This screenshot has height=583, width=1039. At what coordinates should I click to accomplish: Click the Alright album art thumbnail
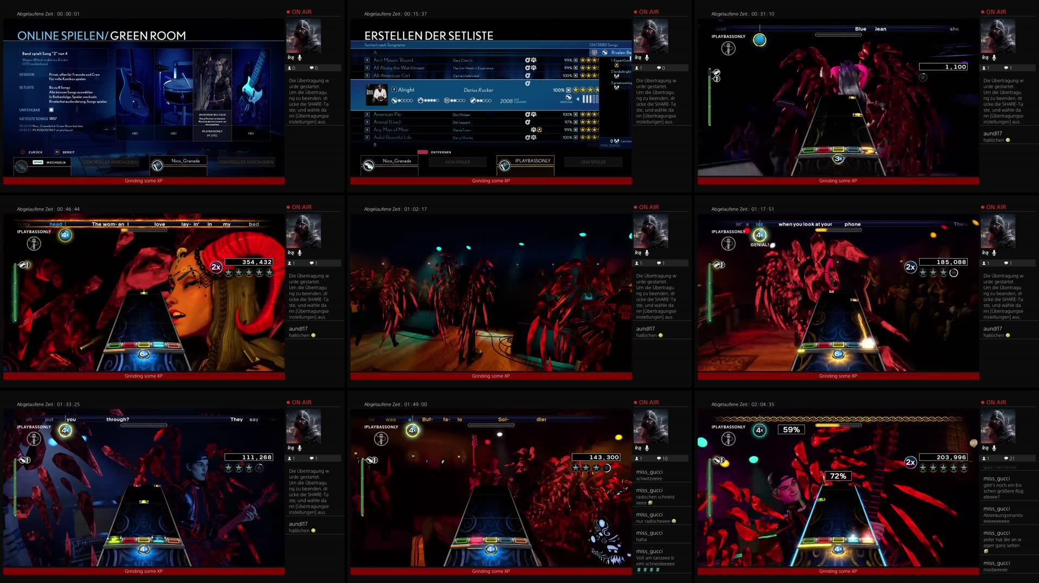pos(377,95)
